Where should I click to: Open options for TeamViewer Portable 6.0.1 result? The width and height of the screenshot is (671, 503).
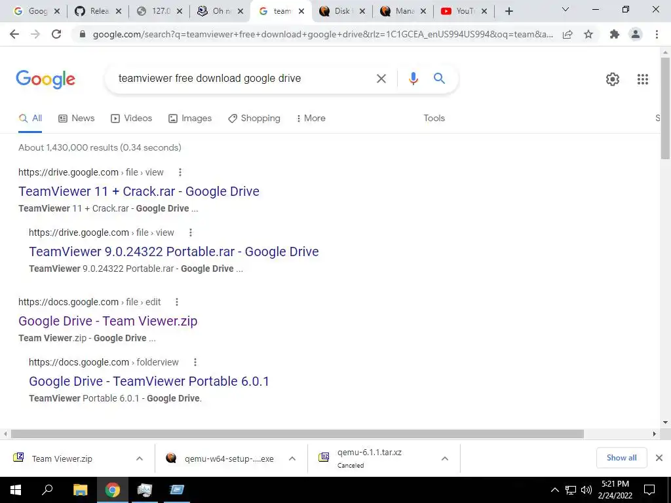[x=195, y=362]
